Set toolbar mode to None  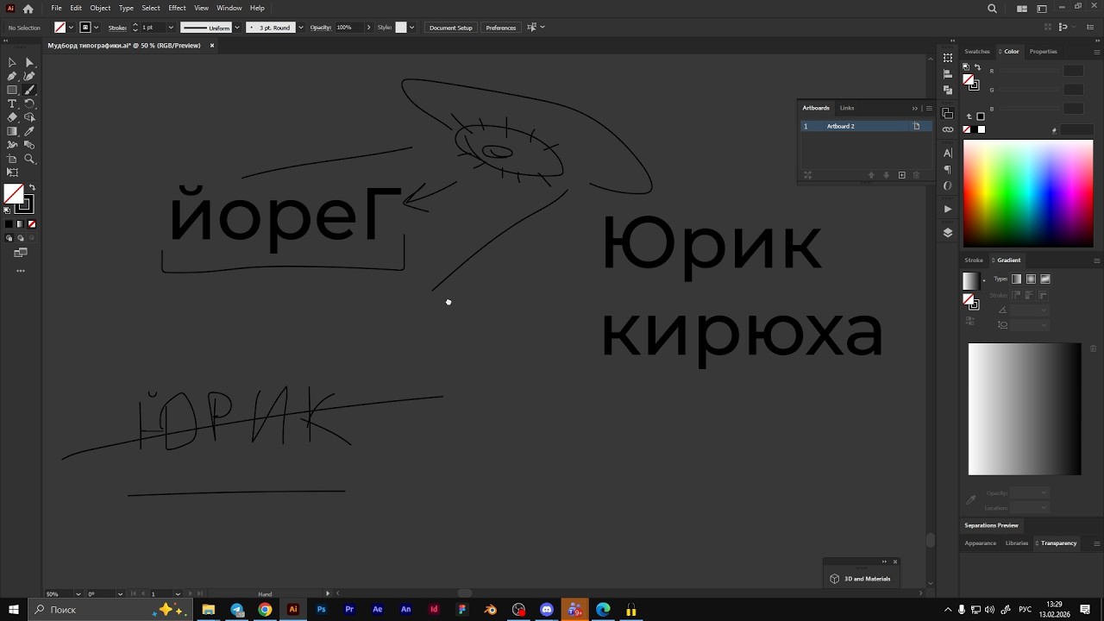click(x=32, y=224)
